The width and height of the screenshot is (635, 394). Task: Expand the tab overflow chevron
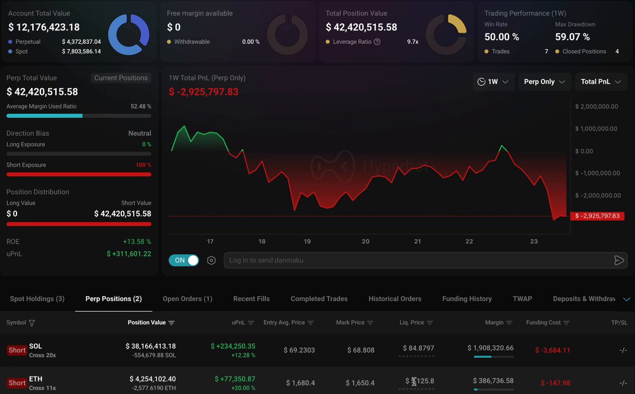(627, 299)
